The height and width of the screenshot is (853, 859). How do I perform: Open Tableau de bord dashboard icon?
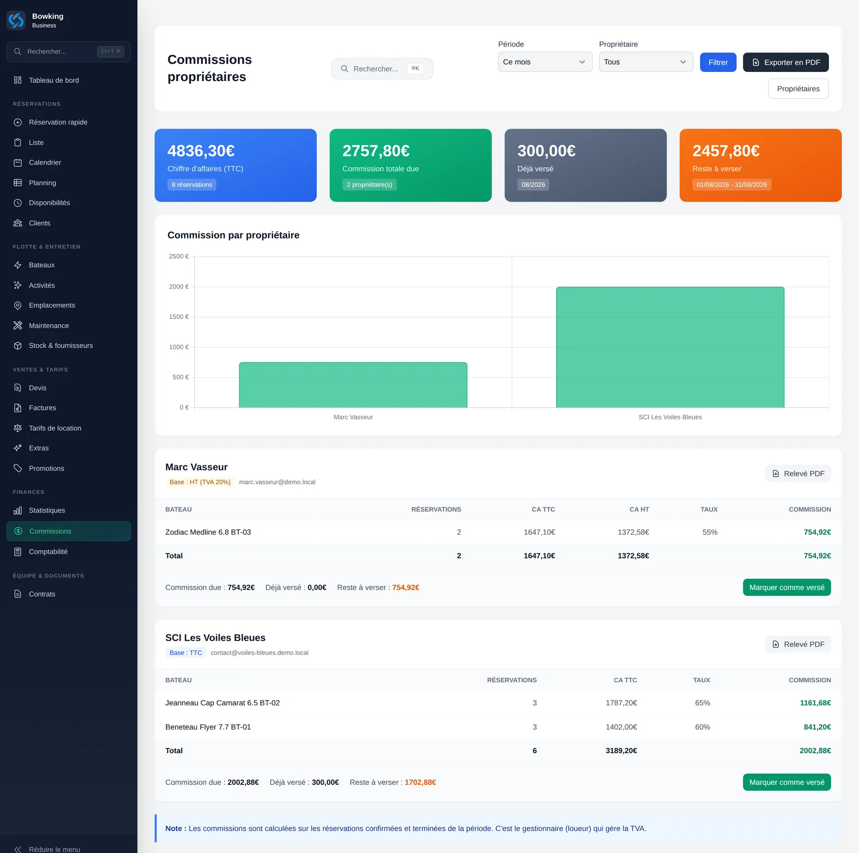[18, 80]
